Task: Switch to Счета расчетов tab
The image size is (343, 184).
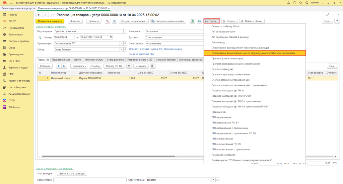Action: click(x=115, y=60)
